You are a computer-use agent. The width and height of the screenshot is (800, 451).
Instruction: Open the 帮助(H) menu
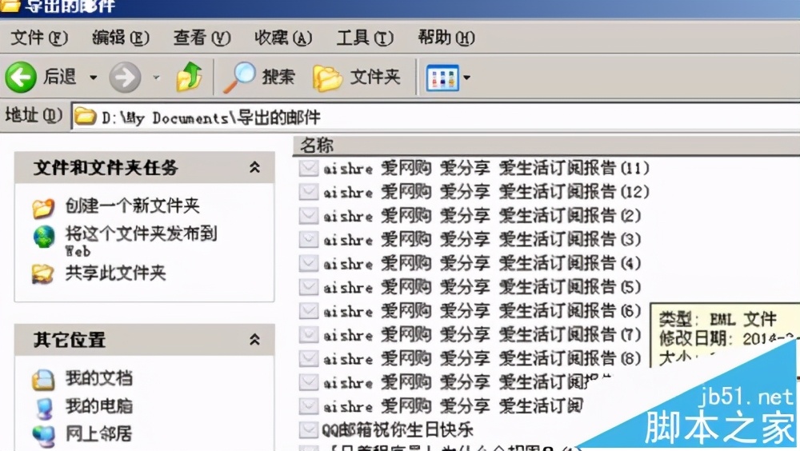[x=446, y=38]
